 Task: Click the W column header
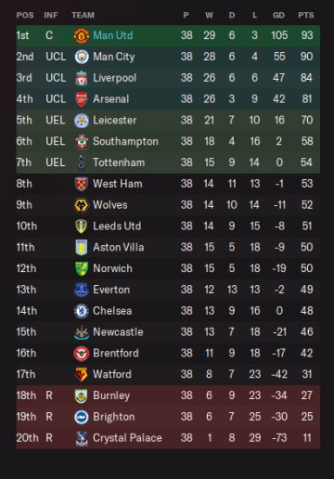(x=209, y=15)
